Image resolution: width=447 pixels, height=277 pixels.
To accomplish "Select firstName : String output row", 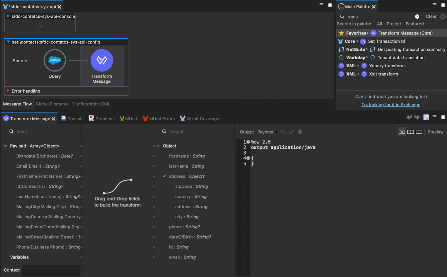I will pyautogui.click(x=187, y=156).
